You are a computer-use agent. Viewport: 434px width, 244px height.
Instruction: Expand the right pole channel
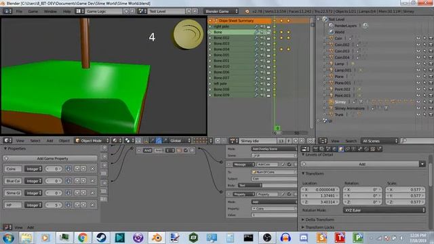tap(210, 26)
